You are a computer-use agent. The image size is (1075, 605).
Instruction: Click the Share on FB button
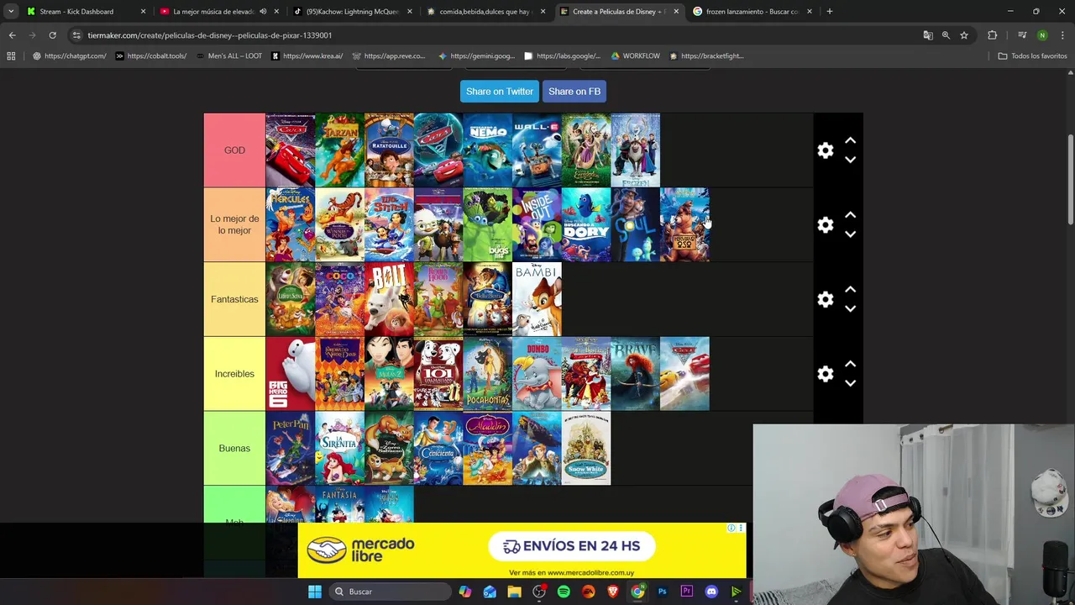tap(574, 92)
